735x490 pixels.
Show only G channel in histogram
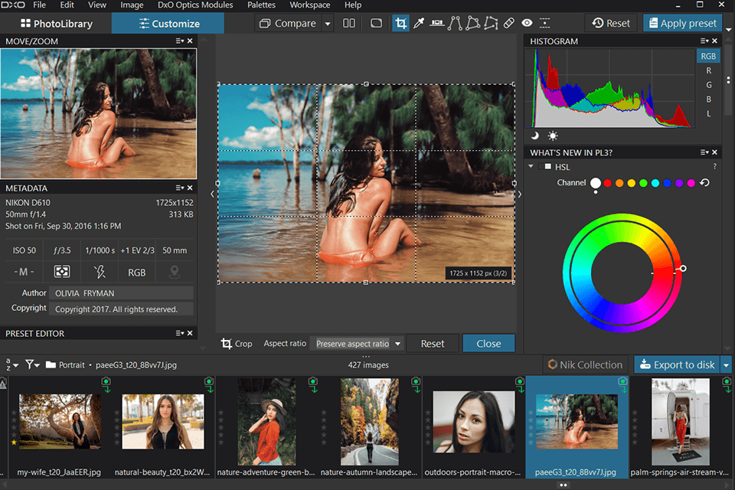(709, 85)
